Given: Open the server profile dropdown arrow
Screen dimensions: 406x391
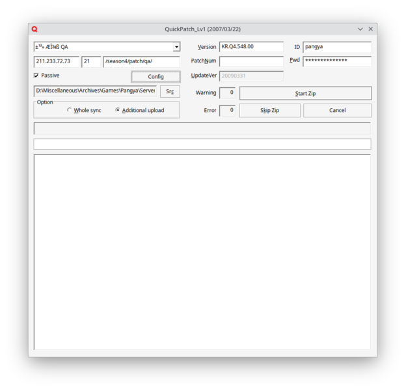Looking at the screenshot, I should [176, 47].
